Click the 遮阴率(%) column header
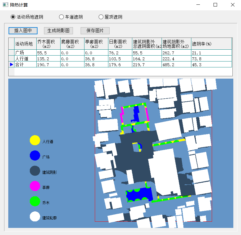Screen dimensions: 241x235 [211, 44]
